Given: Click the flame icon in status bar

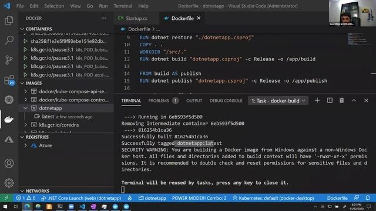Looking at the screenshot, I should click(130, 198).
